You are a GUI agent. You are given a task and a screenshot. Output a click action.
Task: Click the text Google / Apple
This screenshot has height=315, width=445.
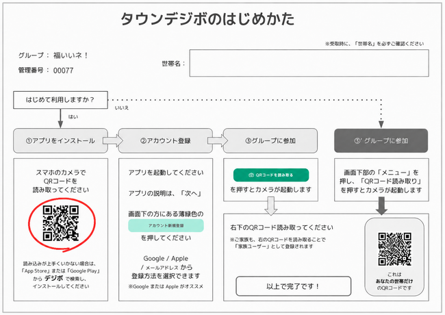(166, 259)
